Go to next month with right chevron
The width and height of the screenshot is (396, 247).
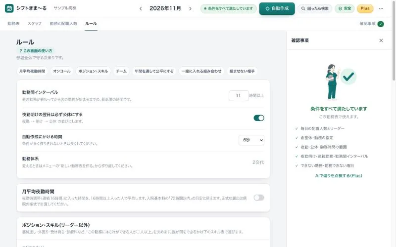click(x=190, y=8)
